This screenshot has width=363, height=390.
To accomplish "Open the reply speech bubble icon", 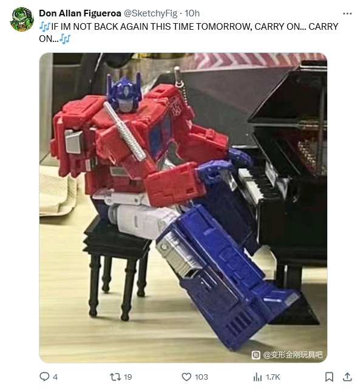I will click(x=44, y=377).
